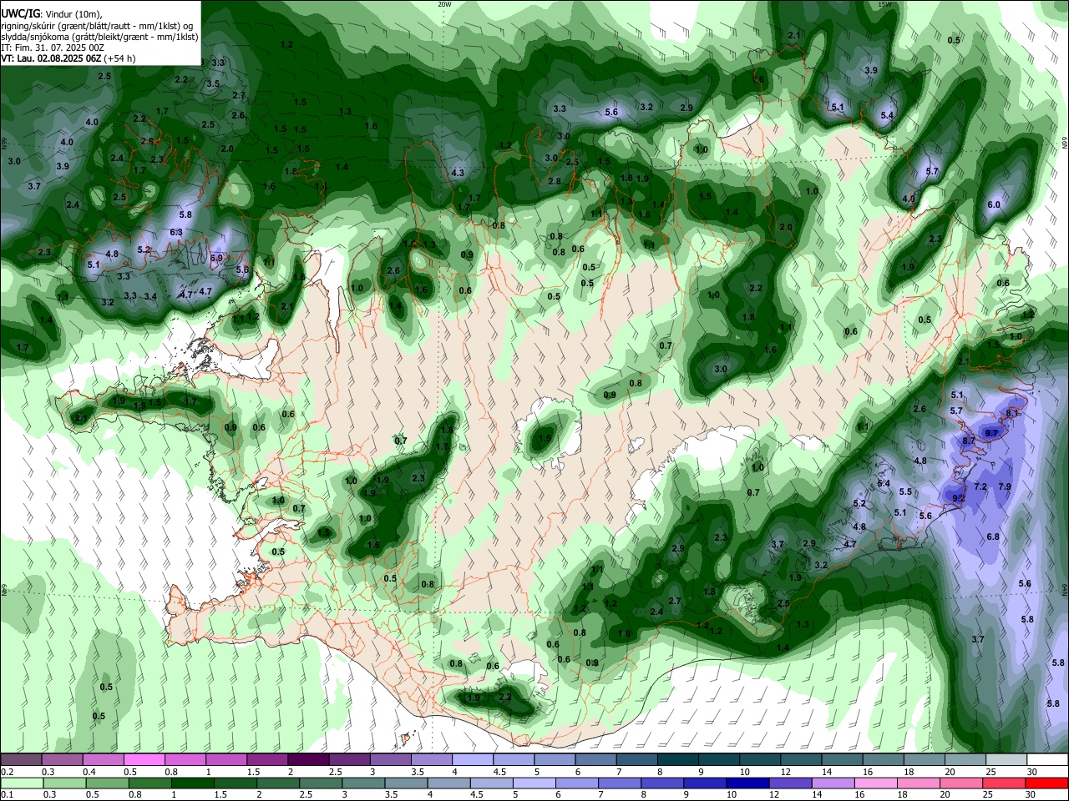Screen dimensions: 1069x801
Task: Select the 6.0 value in the northeast
Action: (994, 204)
